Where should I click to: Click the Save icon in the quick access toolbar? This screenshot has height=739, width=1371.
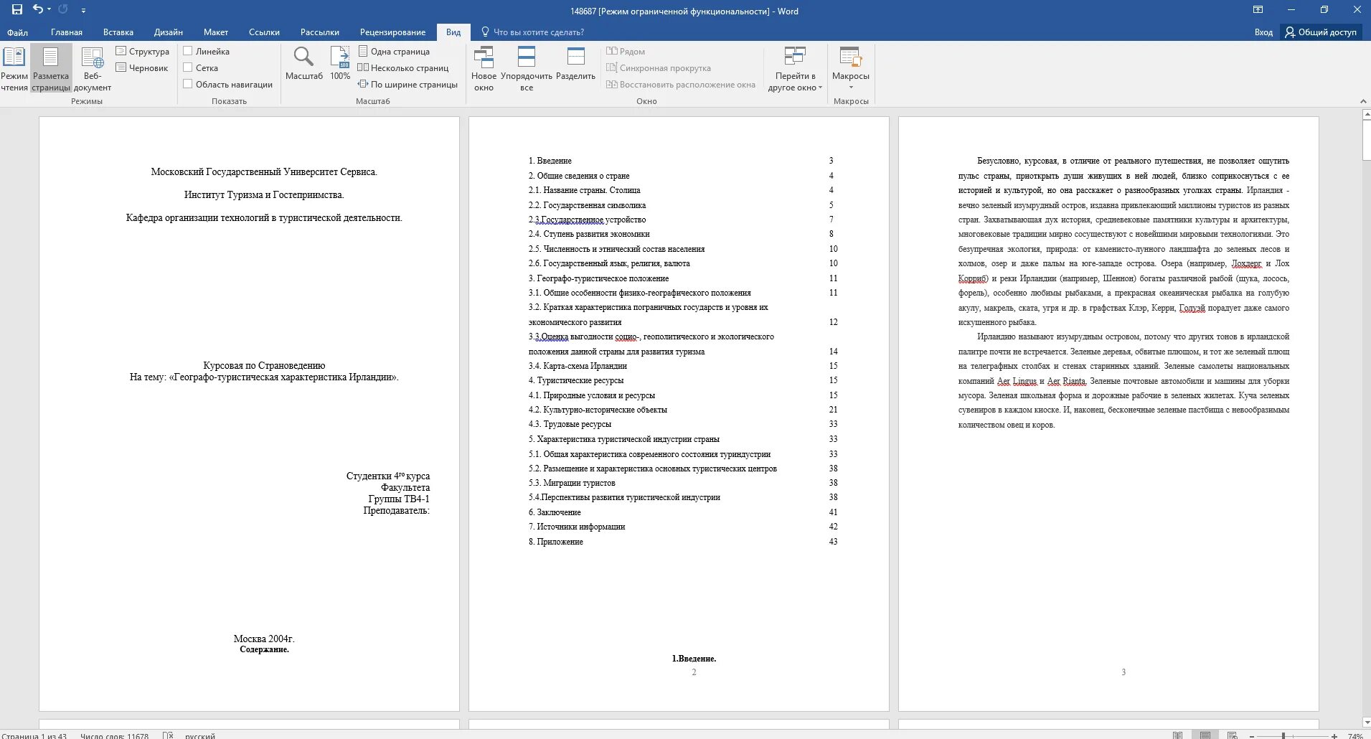coord(17,10)
